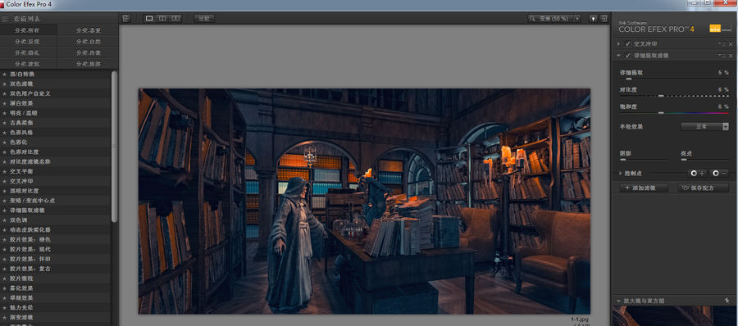Select side-by-side preview mode
738x326 pixels.
175,18
